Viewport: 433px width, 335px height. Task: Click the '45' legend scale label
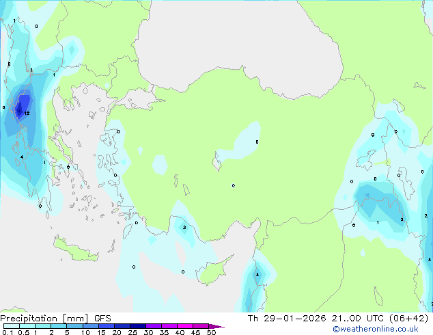pos(195,332)
